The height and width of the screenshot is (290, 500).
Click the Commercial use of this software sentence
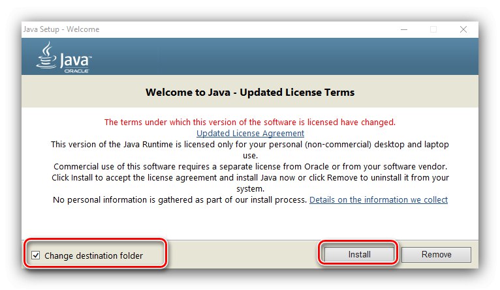click(x=250, y=166)
